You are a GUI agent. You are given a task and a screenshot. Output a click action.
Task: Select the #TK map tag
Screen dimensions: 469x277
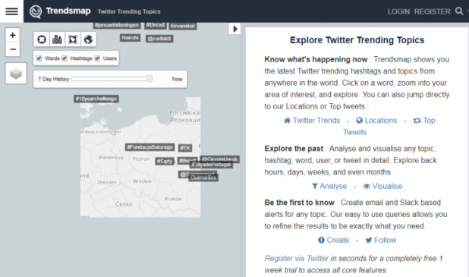click(185, 148)
